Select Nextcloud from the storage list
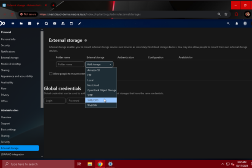This screenshot has height=168, width=252. click(101, 85)
